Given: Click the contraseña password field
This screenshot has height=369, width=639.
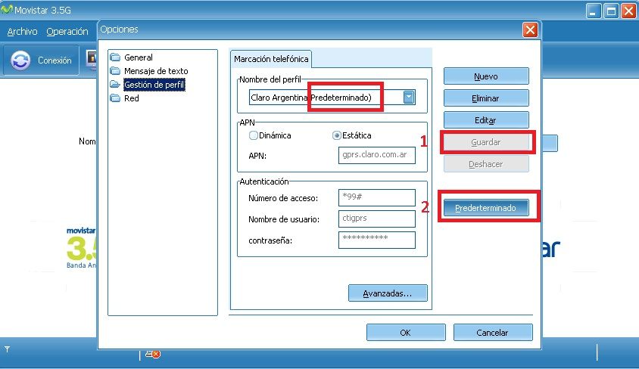Looking at the screenshot, I should pos(377,240).
